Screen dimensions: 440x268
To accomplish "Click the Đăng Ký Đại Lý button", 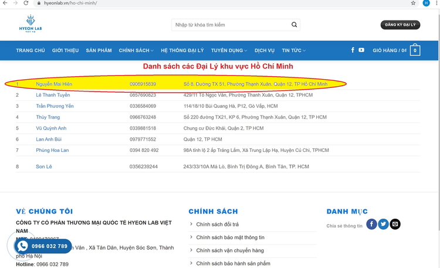I will pyautogui.click(x=400, y=25).
